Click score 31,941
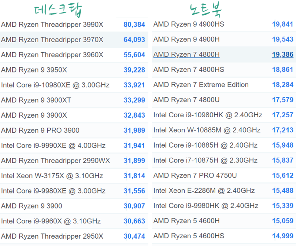Image resolution: width=296 pixels, height=246 pixels. 134,145
